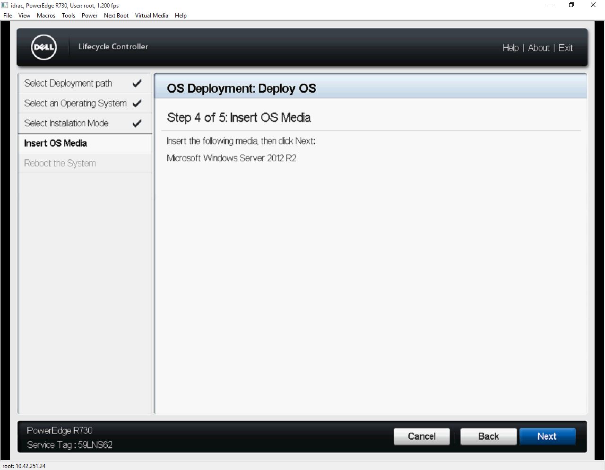
Task: Select the Reboot the System step
Action: point(85,163)
